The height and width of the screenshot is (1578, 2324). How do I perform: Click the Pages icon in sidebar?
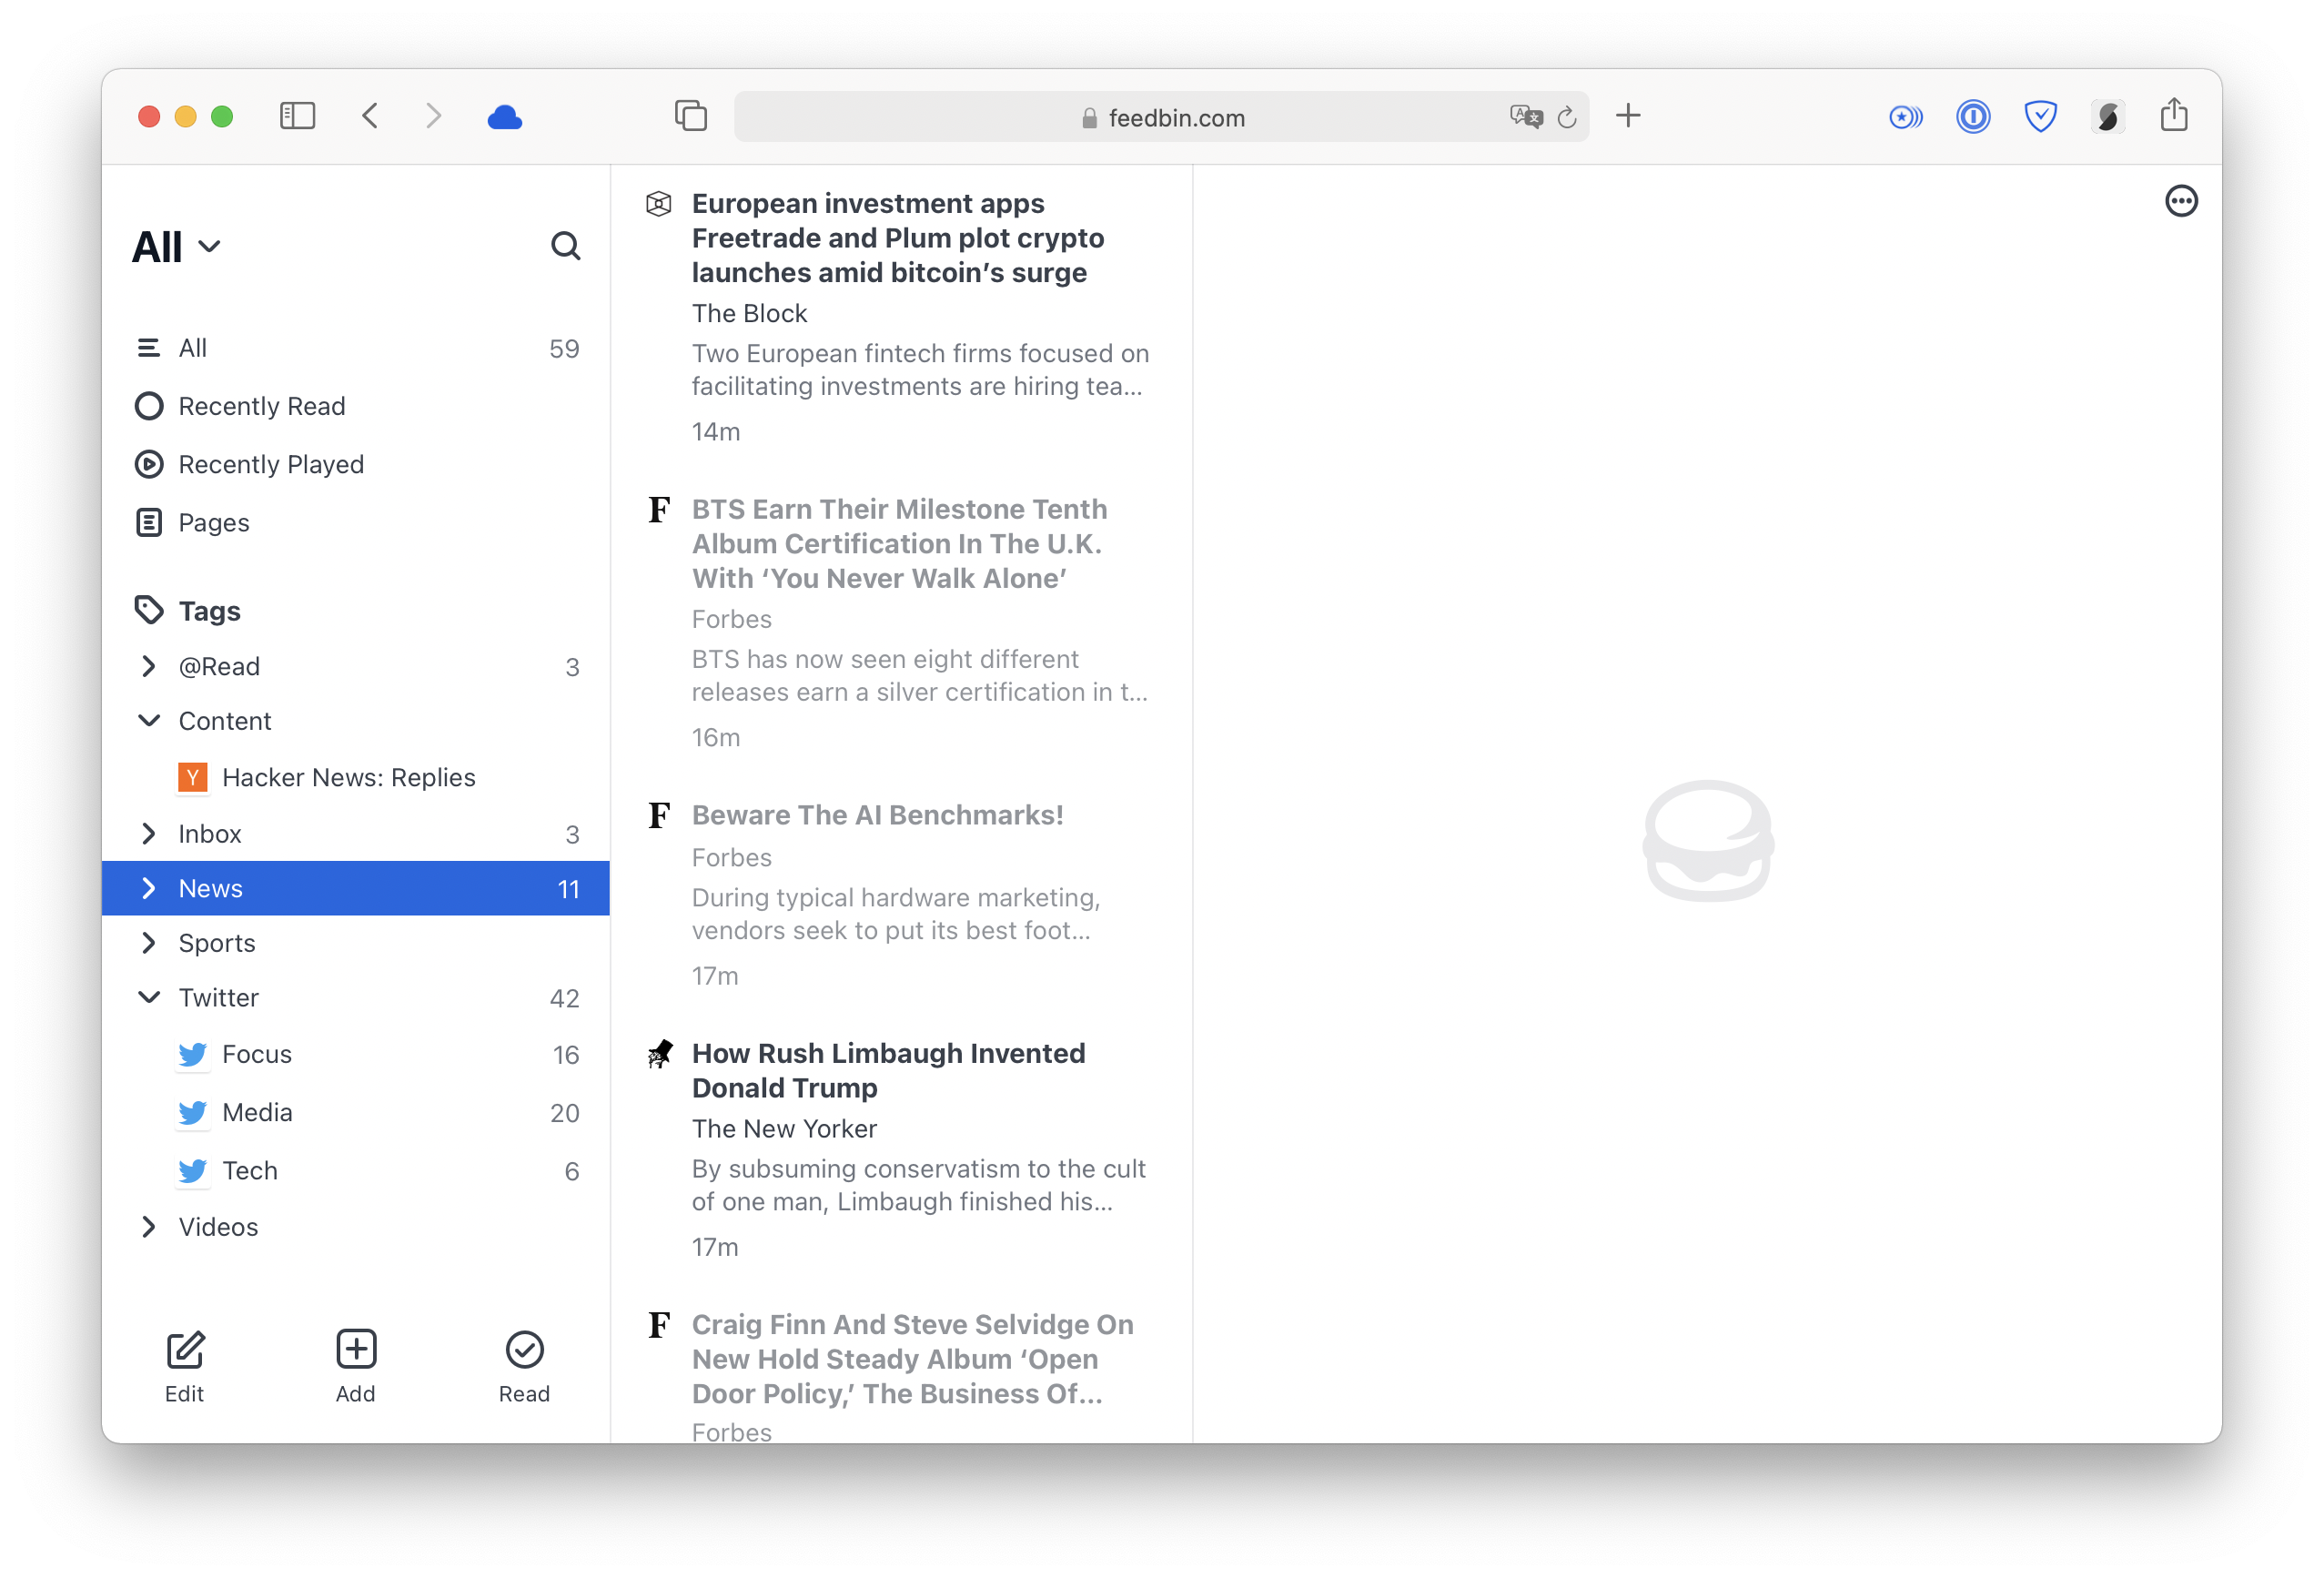[x=149, y=521]
